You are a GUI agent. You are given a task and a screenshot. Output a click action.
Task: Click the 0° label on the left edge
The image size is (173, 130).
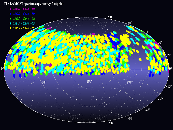point(3,69)
